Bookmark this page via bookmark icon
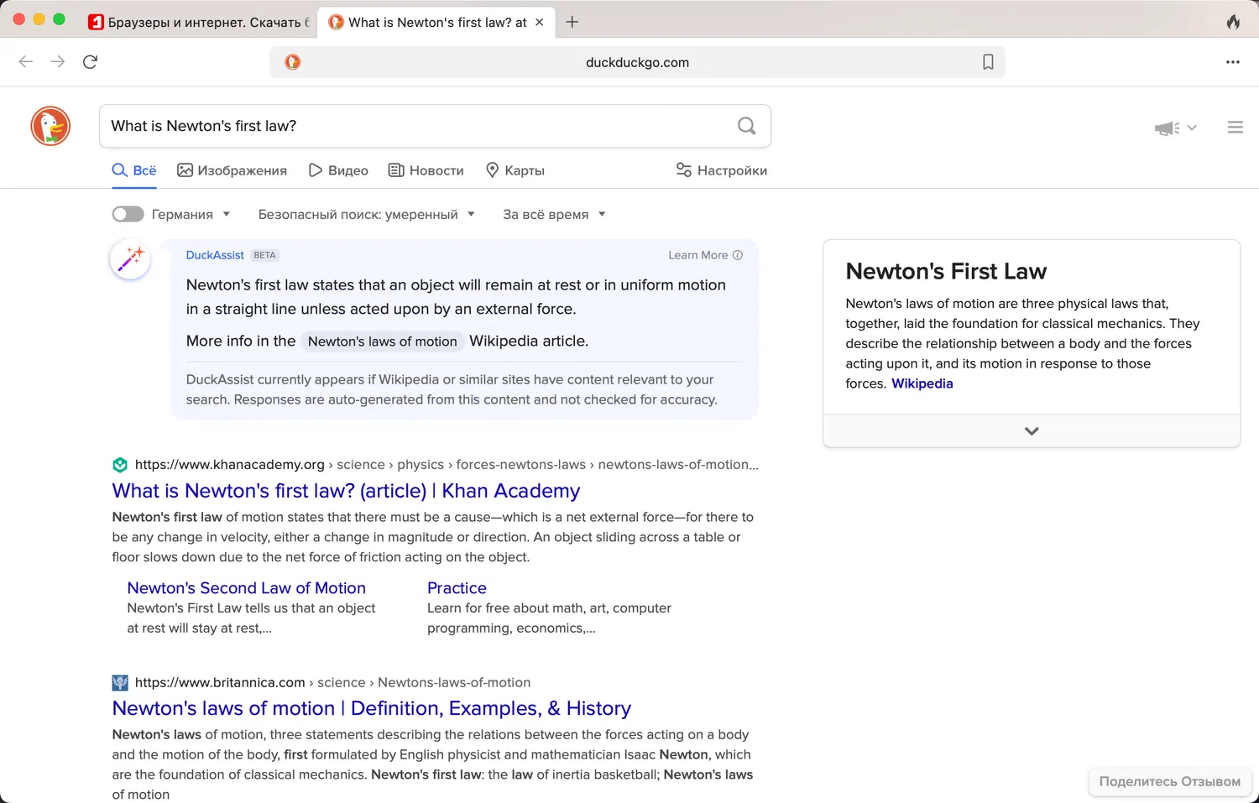 988,62
